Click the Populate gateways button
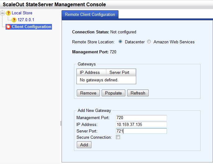This screenshot has height=164, width=213. [113, 93]
